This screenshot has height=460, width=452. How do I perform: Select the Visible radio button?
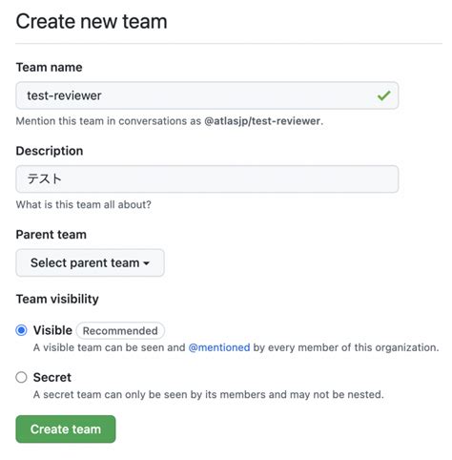coord(21,330)
